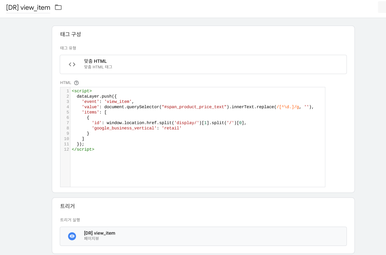
Task: Click the pageview trigger eye icon
Action: click(x=72, y=236)
